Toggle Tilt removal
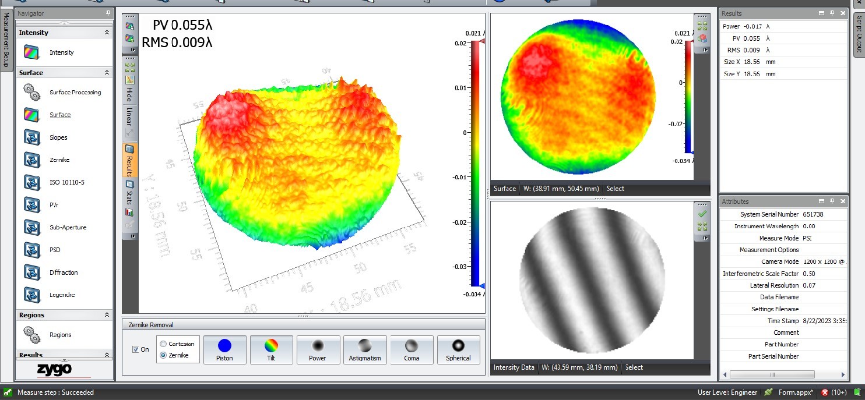 [271, 350]
